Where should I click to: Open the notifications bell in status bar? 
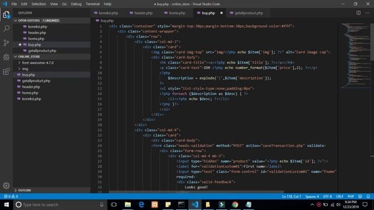(x=368, y=197)
